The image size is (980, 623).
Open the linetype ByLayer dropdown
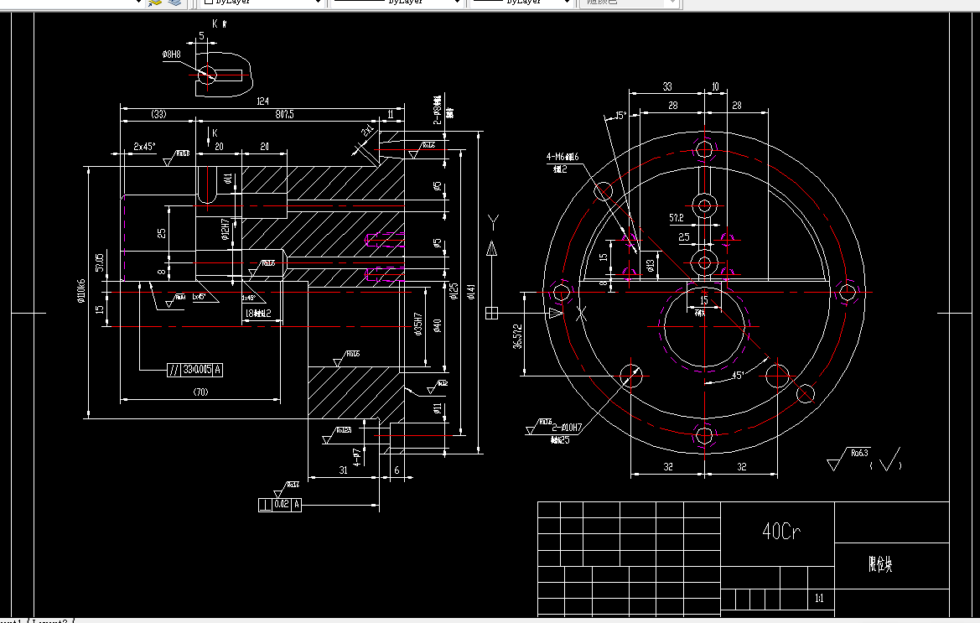397,3
